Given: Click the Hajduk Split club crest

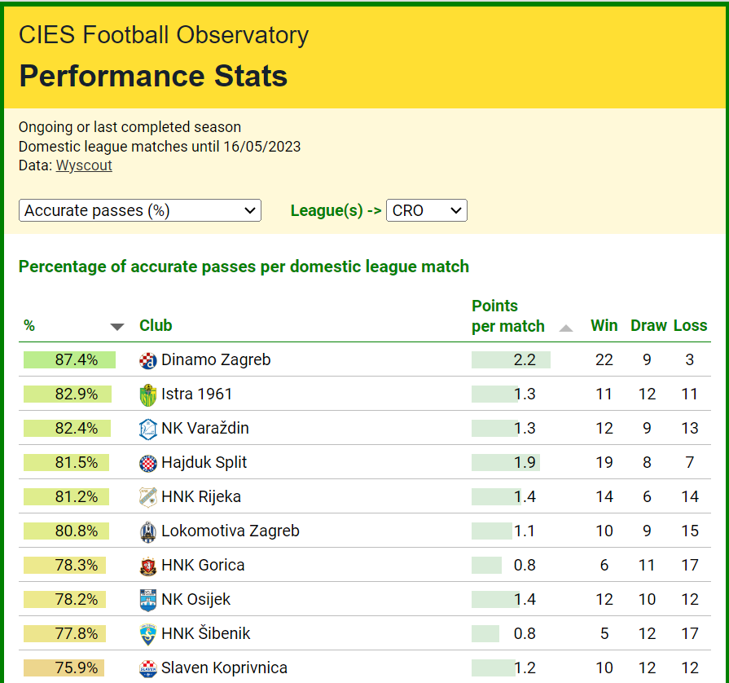Looking at the screenshot, I should (147, 463).
